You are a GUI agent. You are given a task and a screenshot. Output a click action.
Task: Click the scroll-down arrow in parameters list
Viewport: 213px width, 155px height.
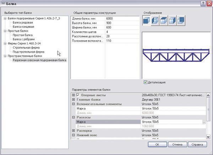click(208, 136)
